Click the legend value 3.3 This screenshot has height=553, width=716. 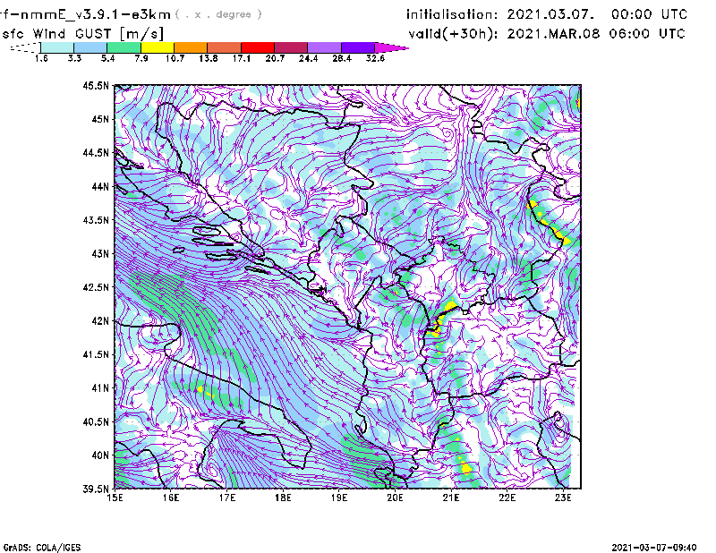74,58
